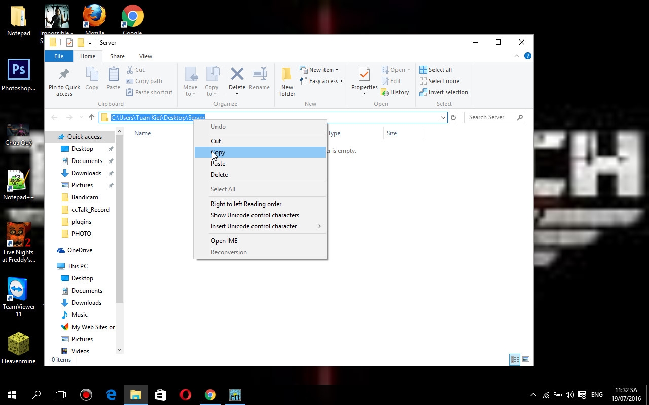Expand the address bar history dropdown

click(x=443, y=117)
